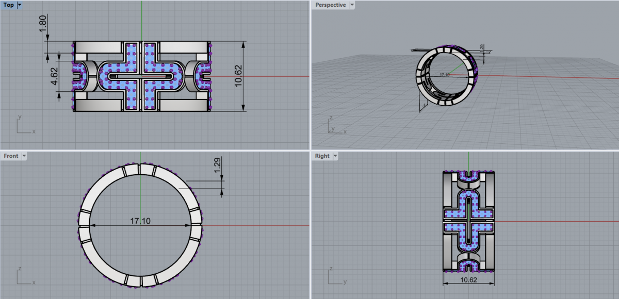
Task: Expand the Right viewport menu arrow
Action: (x=335, y=156)
